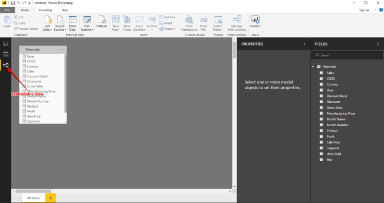Screen dimensions: 384x203
Task: Check the Sales field checkbox
Action: [x=321, y=73]
